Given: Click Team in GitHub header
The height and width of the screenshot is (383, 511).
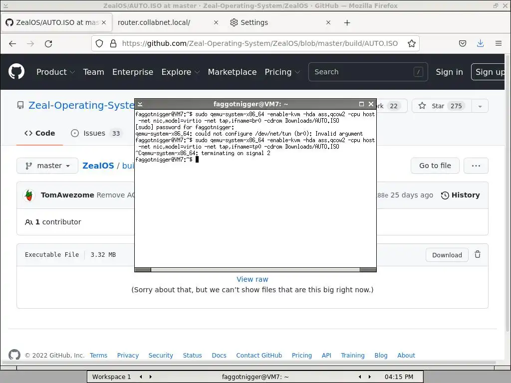Looking at the screenshot, I should pos(93,72).
